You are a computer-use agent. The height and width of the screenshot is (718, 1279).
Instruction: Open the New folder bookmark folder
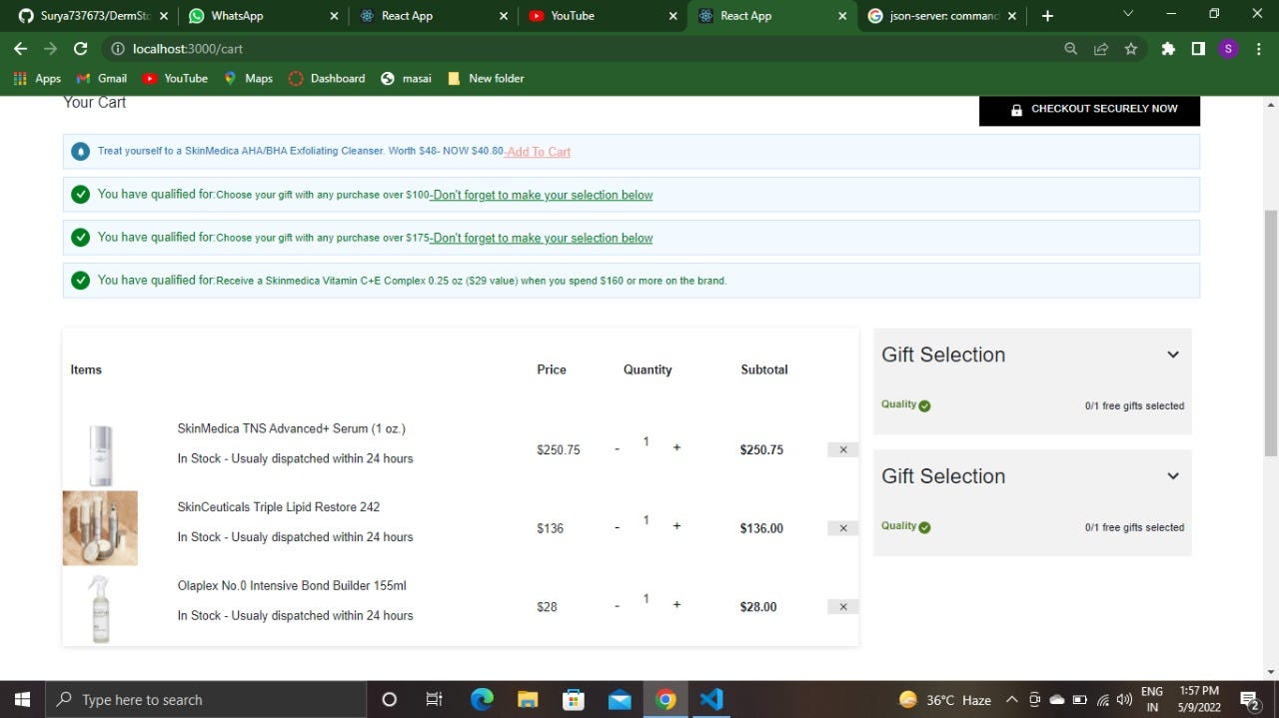pos(486,78)
